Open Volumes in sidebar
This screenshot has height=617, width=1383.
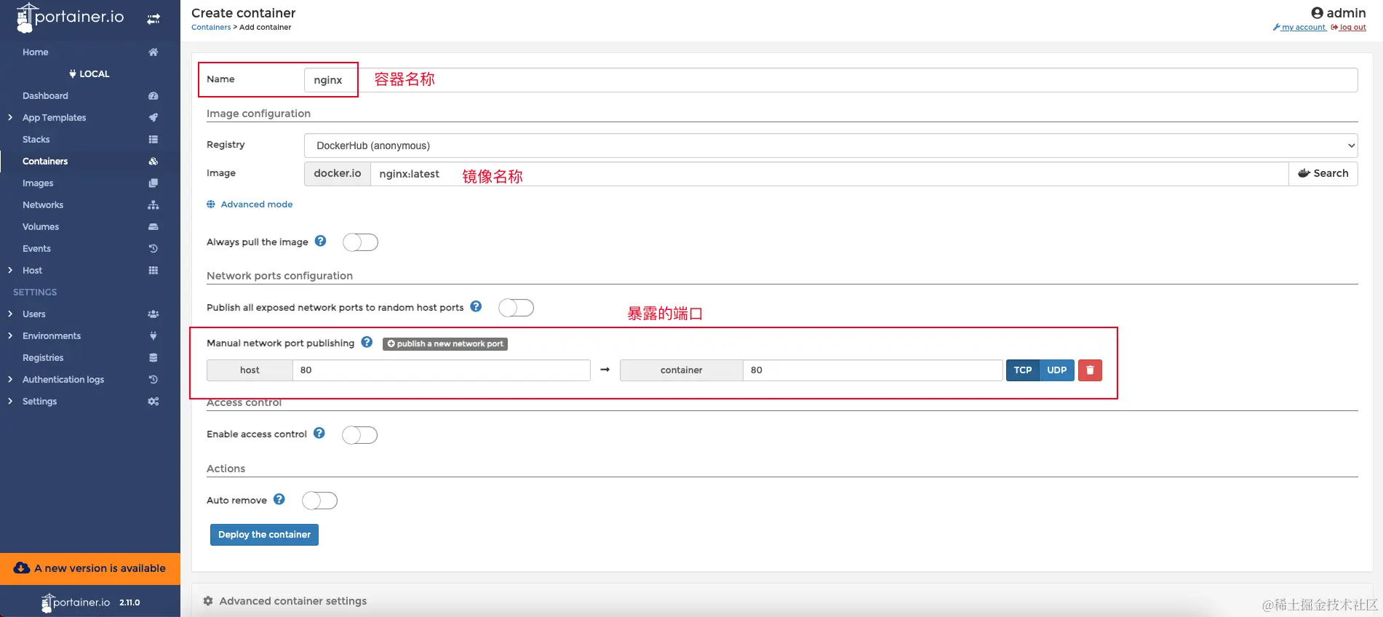(x=41, y=226)
